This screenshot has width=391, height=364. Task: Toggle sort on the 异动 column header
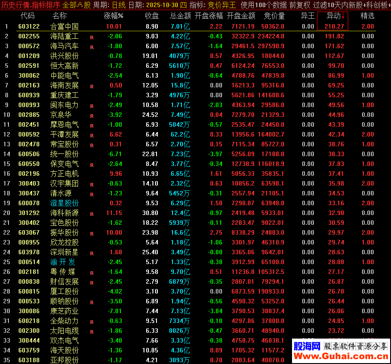click(x=333, y=16)
